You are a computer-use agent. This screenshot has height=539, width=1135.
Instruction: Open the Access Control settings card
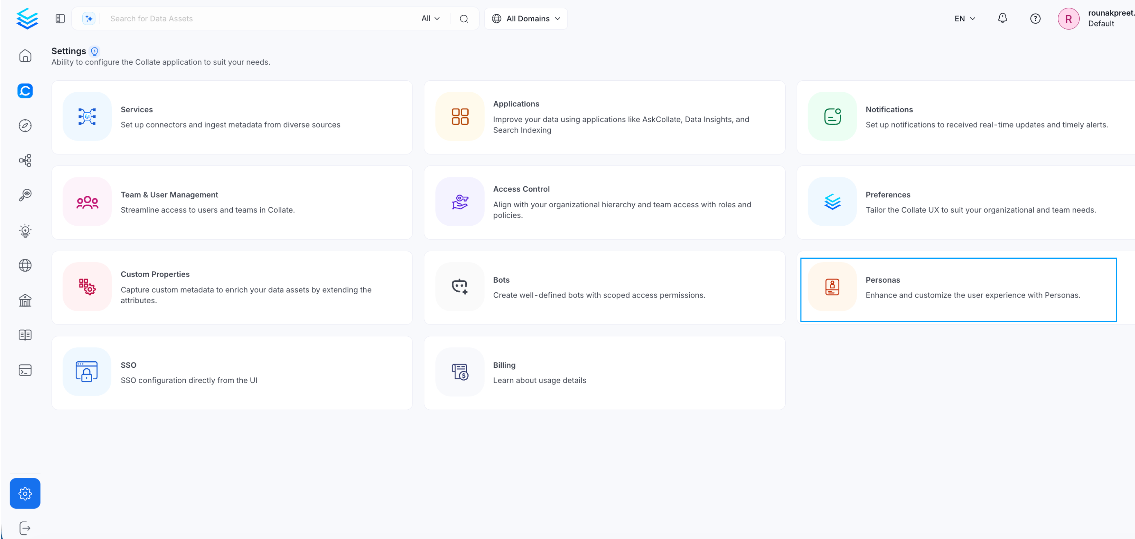[604, 202]
